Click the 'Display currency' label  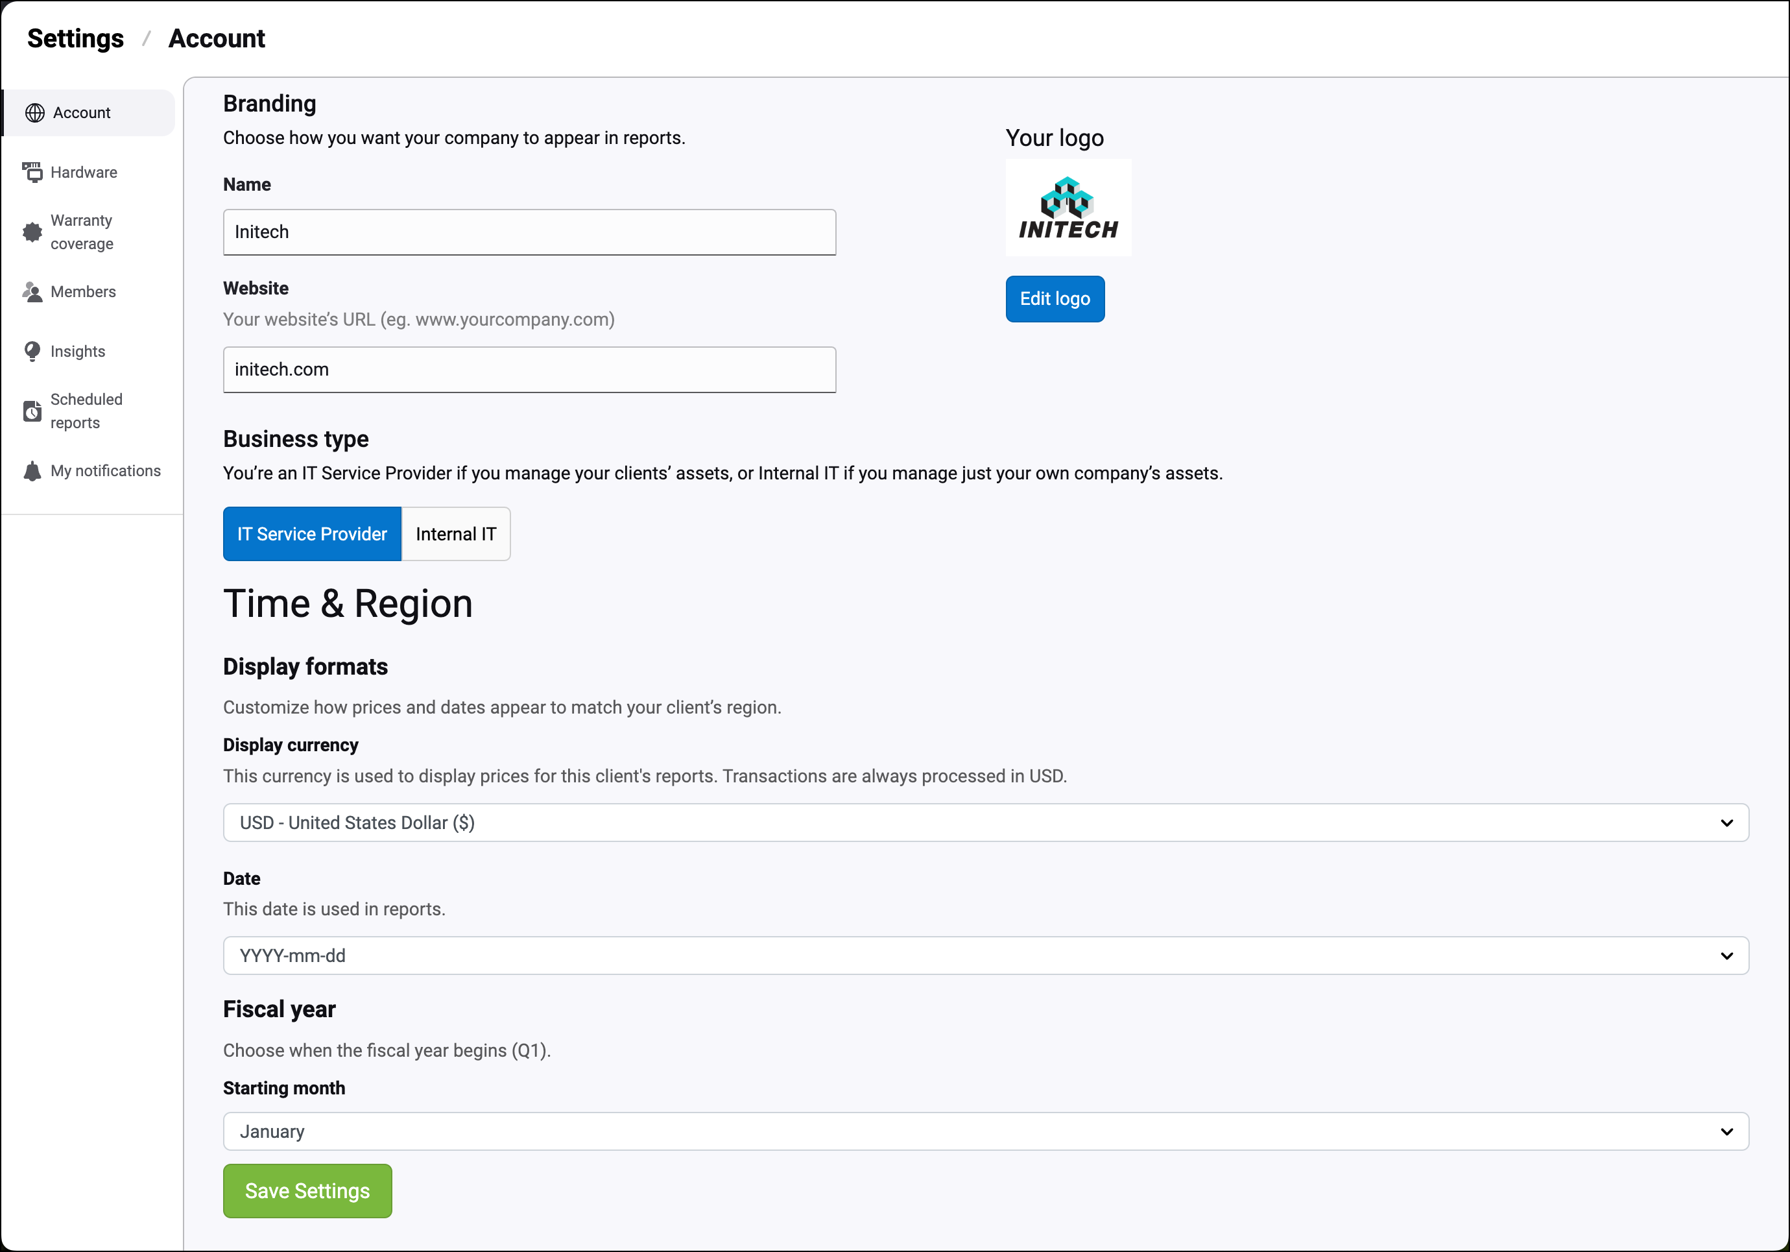point(291,745)
